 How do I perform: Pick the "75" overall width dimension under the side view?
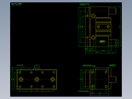(x=100, y=95)
